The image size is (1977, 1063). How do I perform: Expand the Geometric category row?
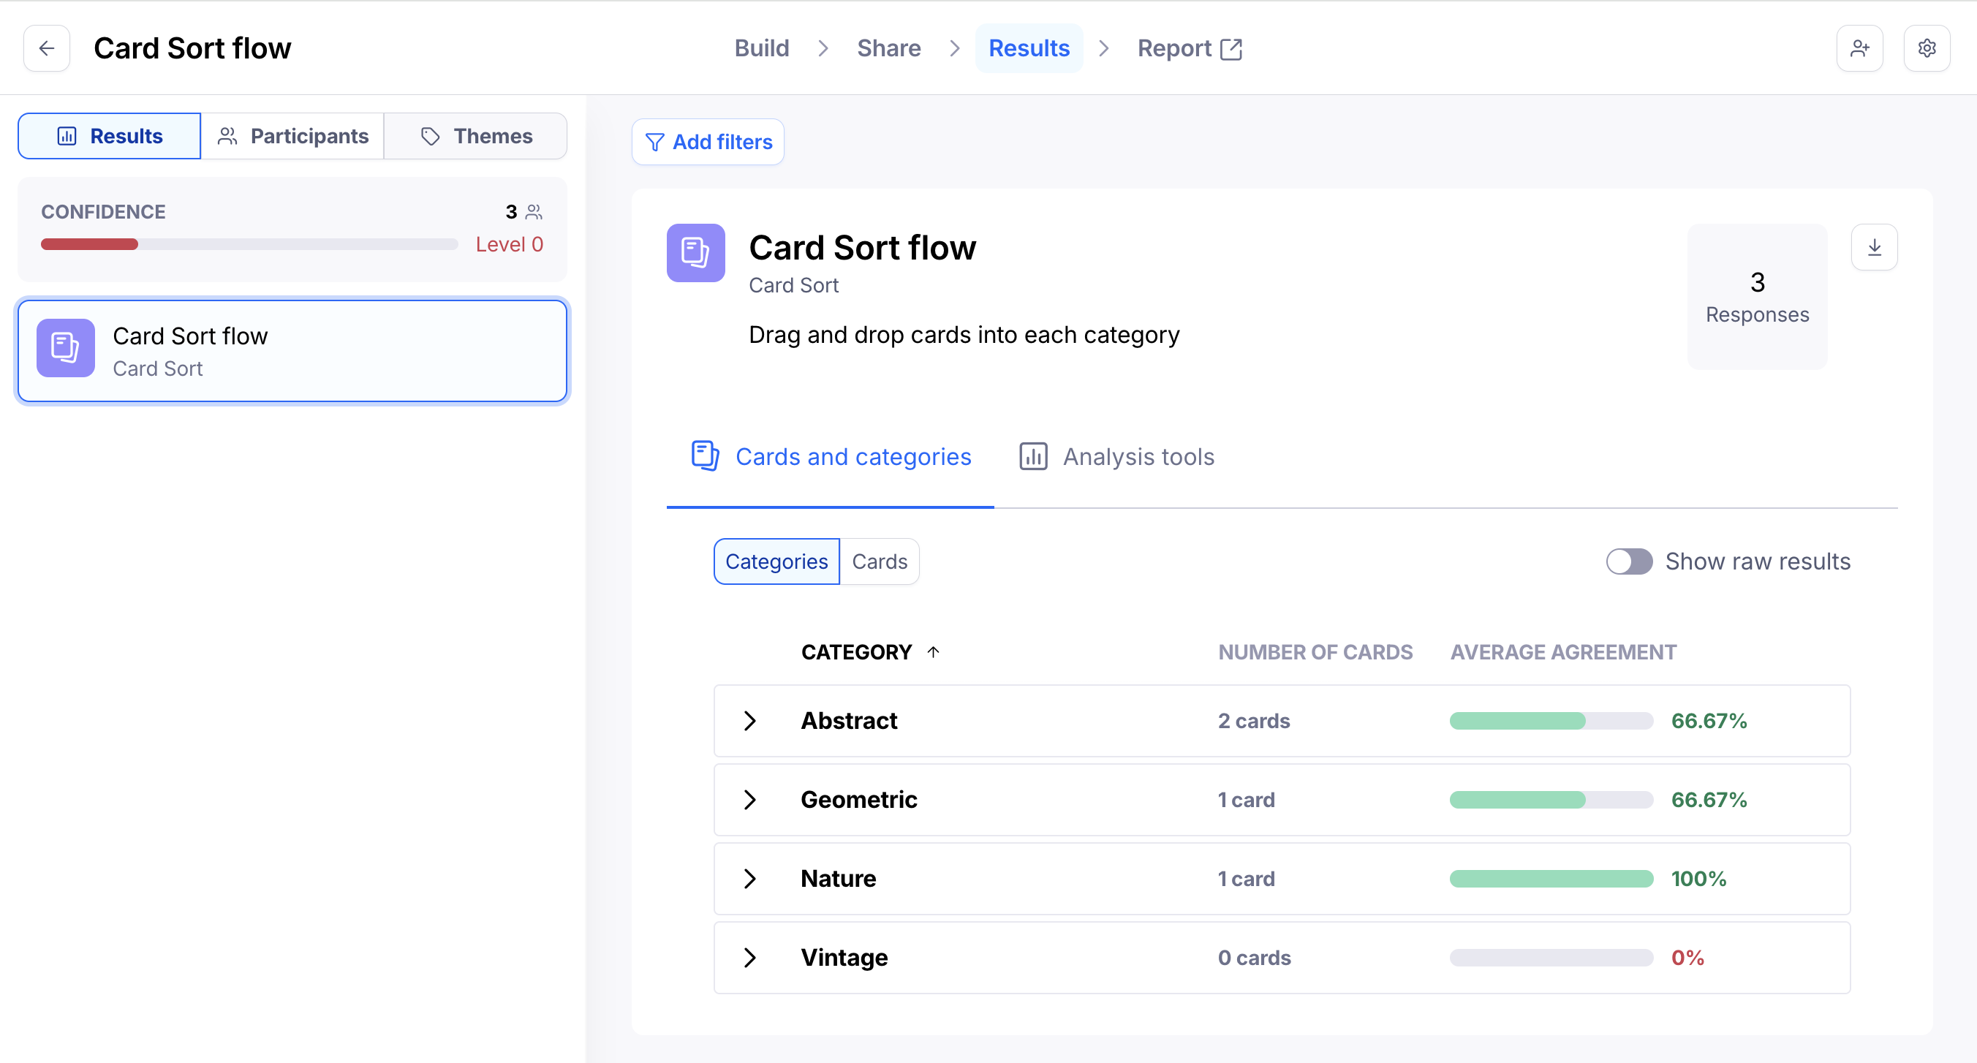point(750,800)
